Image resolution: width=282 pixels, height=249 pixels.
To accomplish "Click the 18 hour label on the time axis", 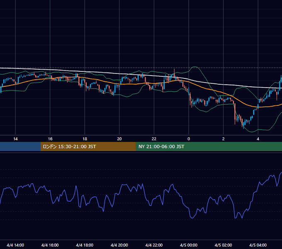I will coord(85,139).
